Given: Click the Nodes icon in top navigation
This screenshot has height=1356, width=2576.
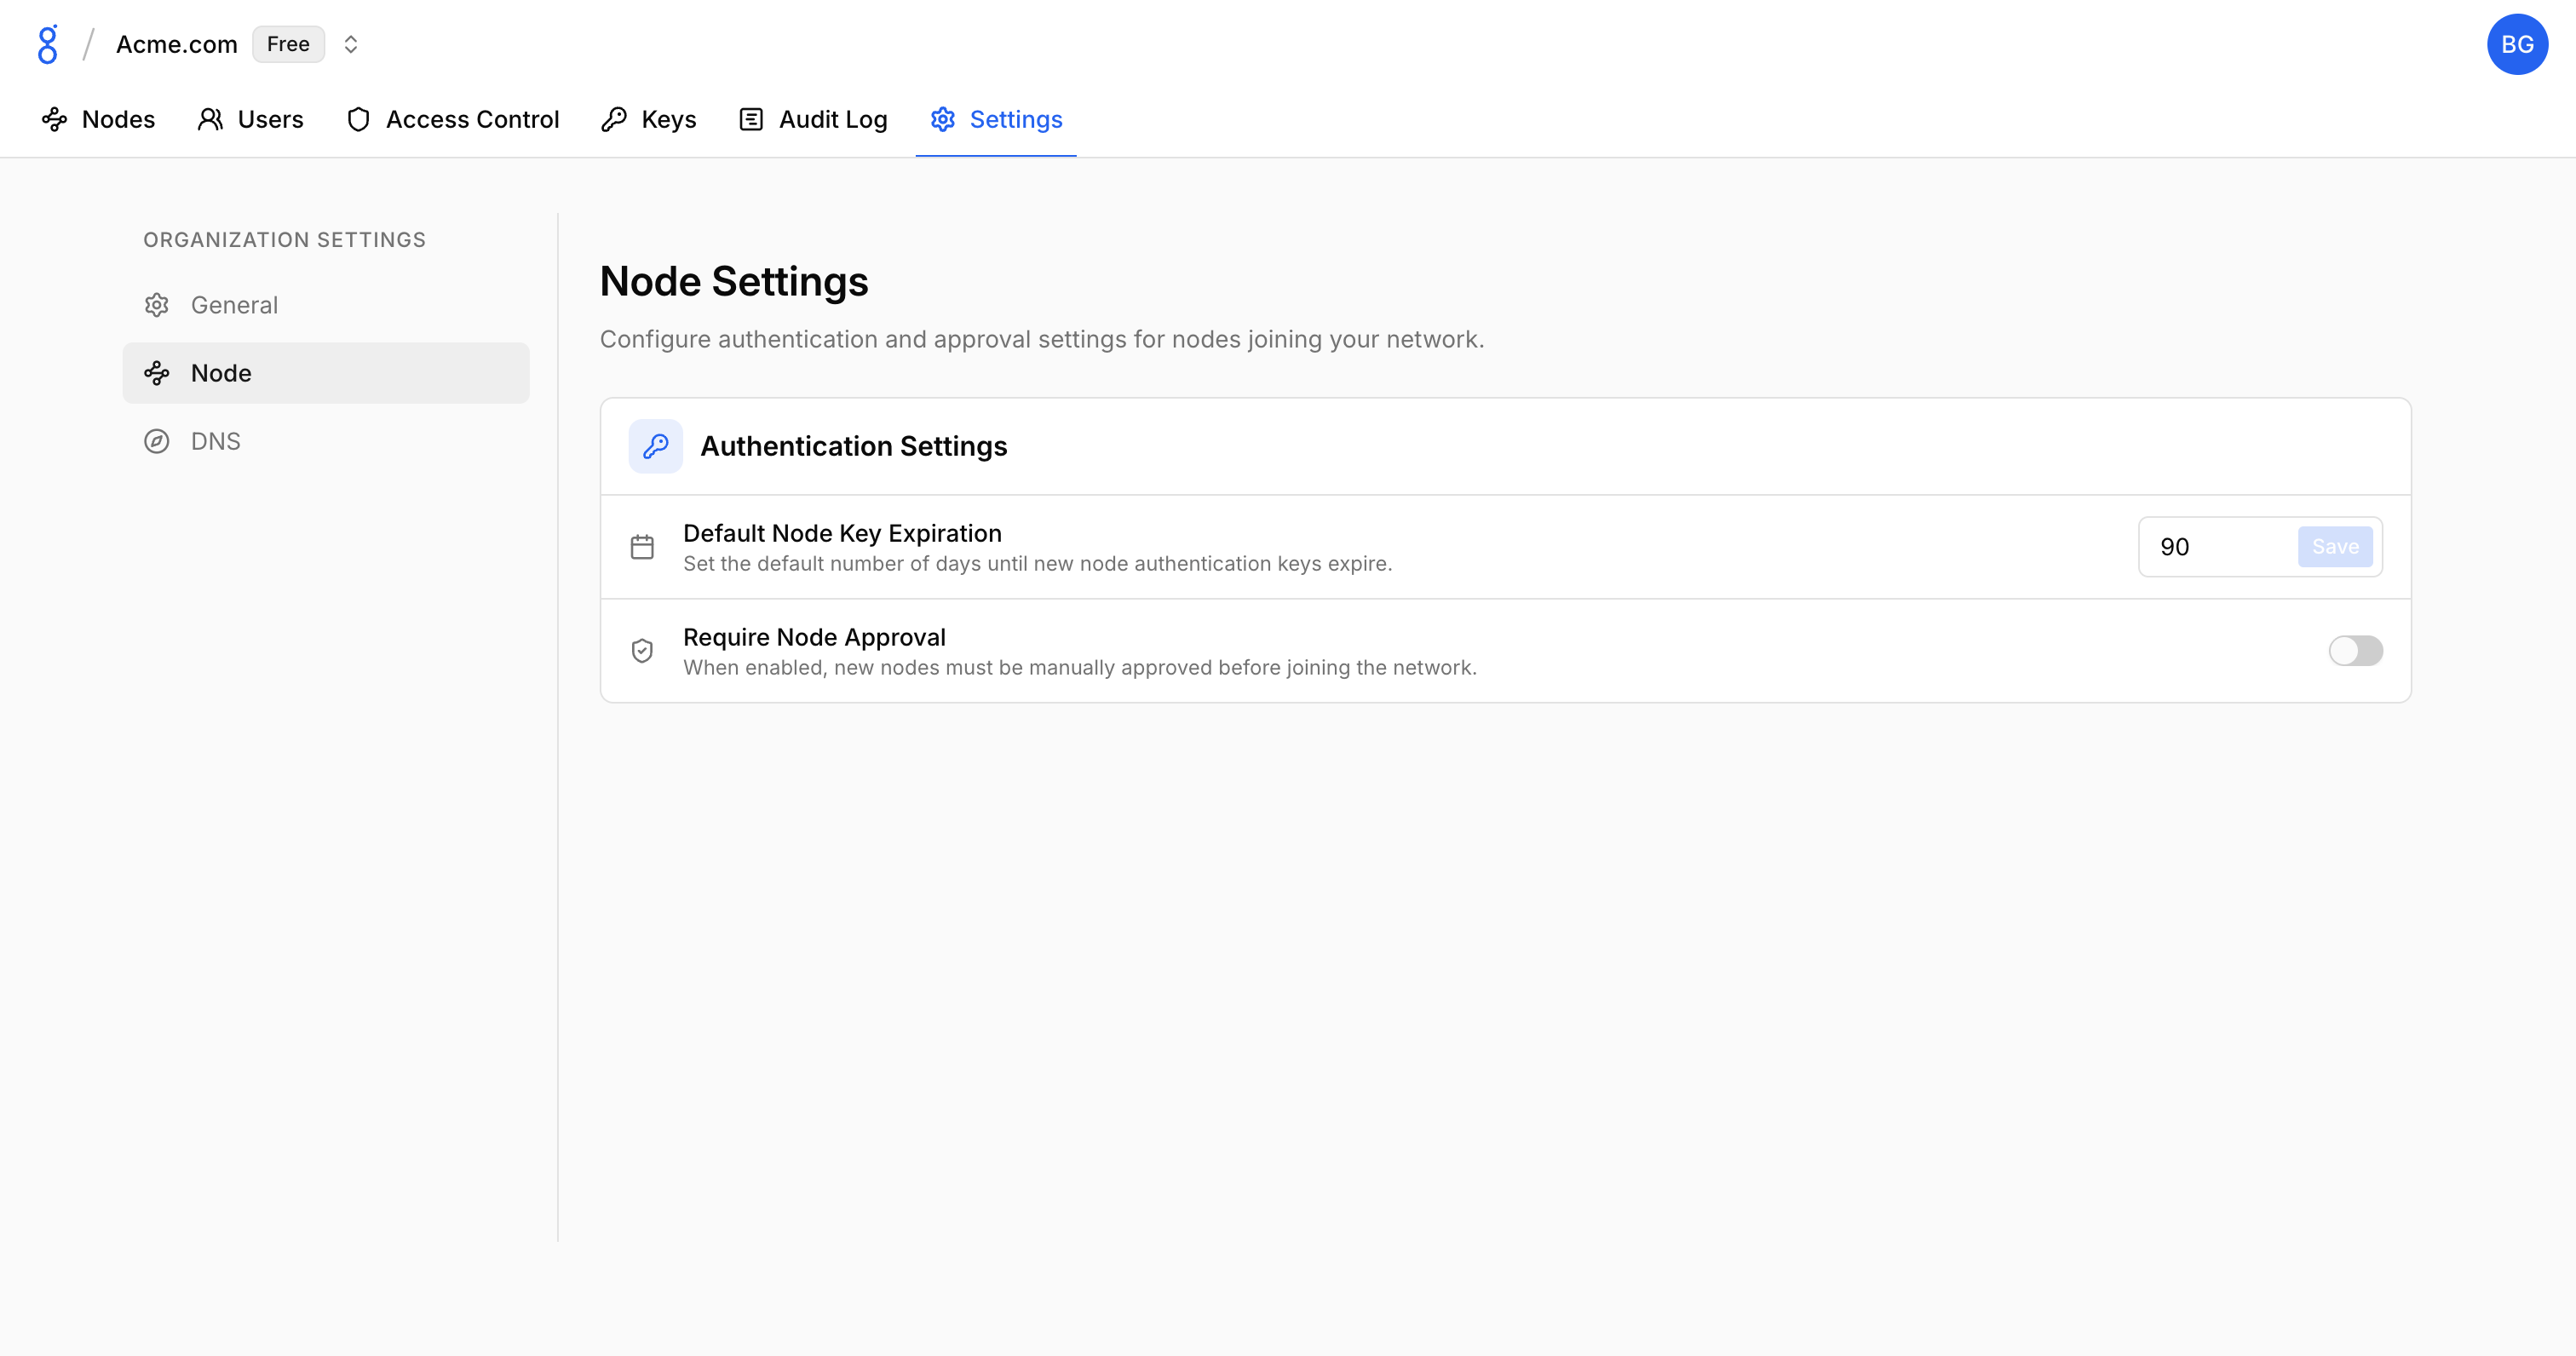Looking at the screenshot, I should pos(54,120).
